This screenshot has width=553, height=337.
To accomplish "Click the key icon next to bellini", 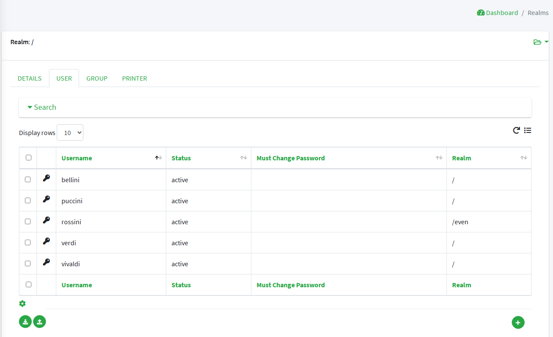I will pyautogui.click(x=46, y=178).
